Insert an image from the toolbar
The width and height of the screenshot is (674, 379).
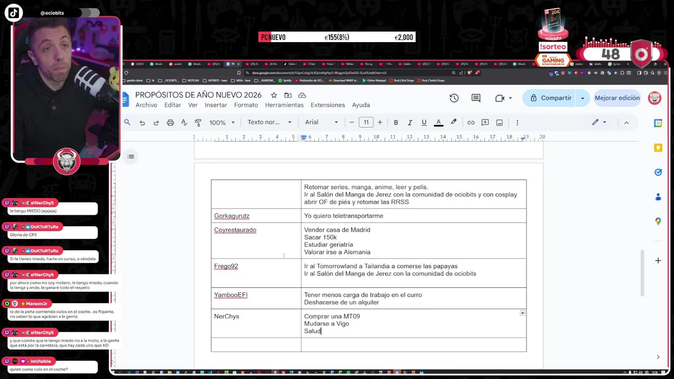pos(499,123)
